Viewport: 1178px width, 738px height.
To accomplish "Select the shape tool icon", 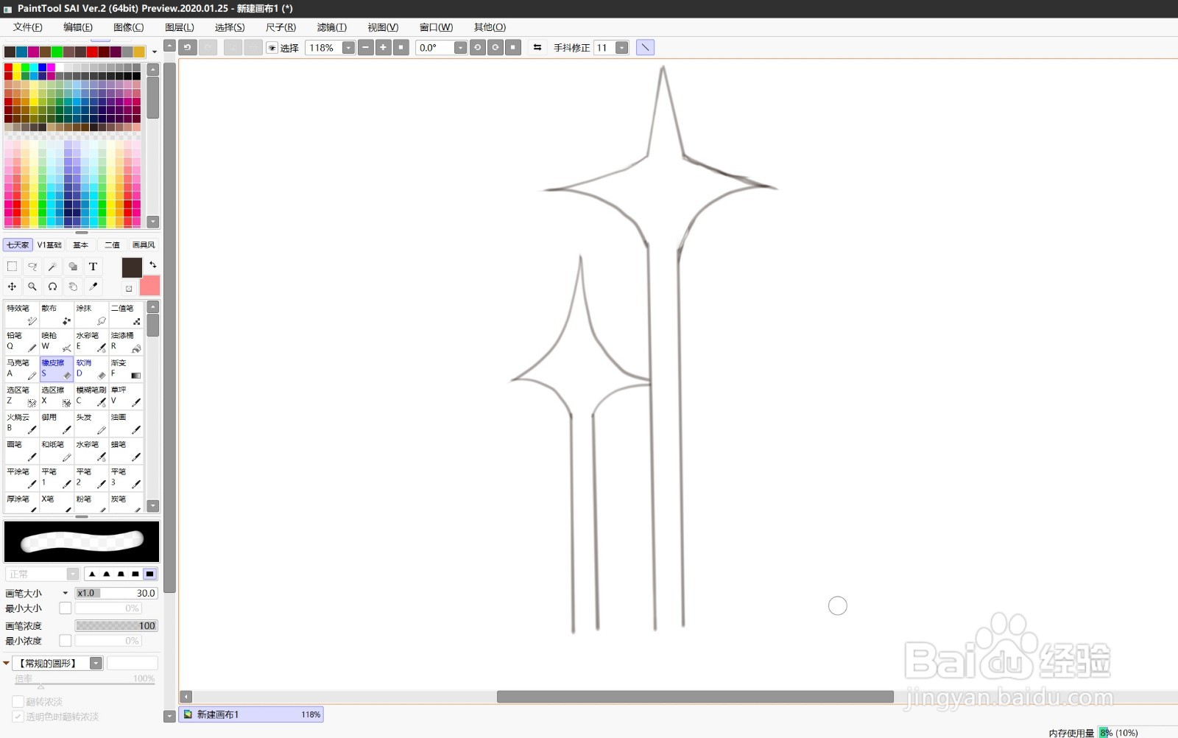I will click(x=73, y=267).
